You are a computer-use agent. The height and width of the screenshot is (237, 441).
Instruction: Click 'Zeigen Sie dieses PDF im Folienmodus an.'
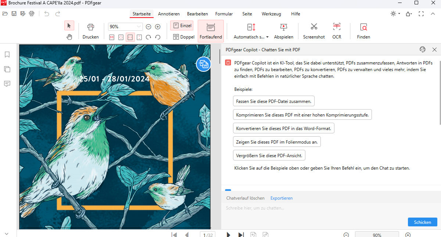(x=277, y=142)
